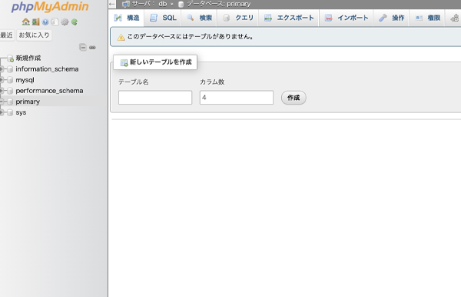Open the 権限 (Privileges) tab
Screen dimensions: 461x297
pyautogui.click(x=427, y=18)
